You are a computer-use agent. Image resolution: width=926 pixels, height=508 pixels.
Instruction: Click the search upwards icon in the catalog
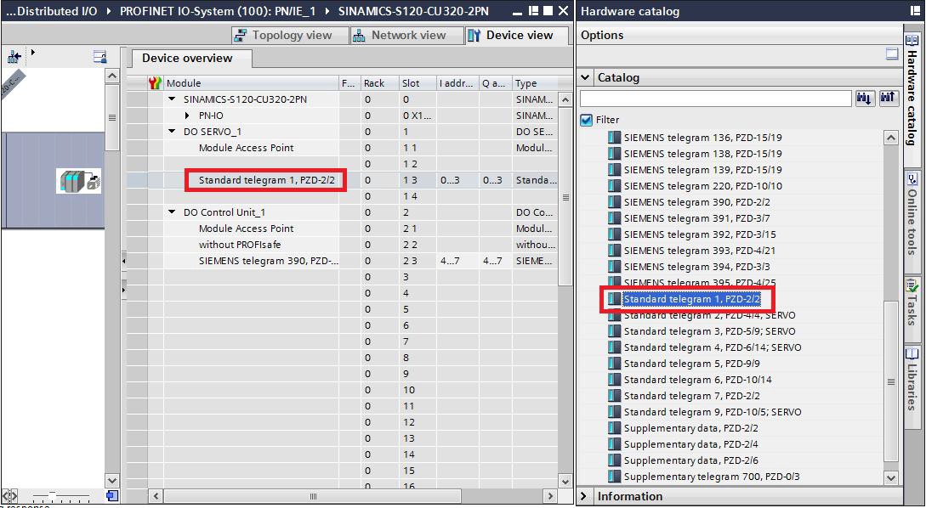[x=888, y=99]
